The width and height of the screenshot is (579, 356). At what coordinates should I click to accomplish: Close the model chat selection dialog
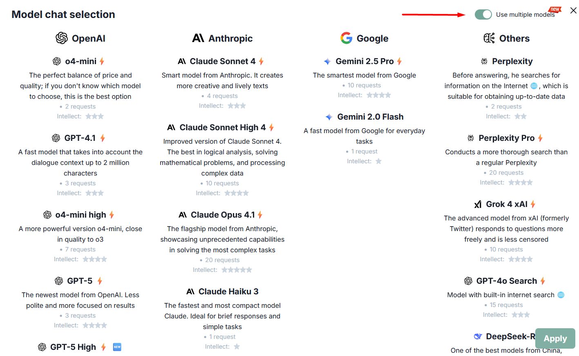pyautogui.click(x=573, y=11)
